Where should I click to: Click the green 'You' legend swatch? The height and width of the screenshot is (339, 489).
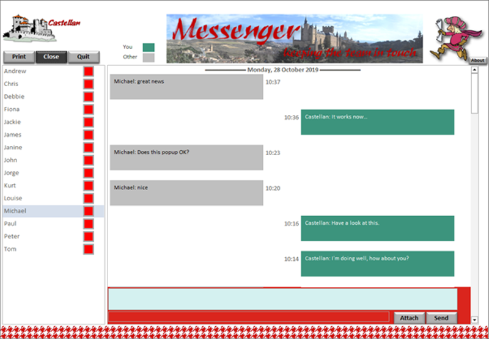click(x=149, y=47)
